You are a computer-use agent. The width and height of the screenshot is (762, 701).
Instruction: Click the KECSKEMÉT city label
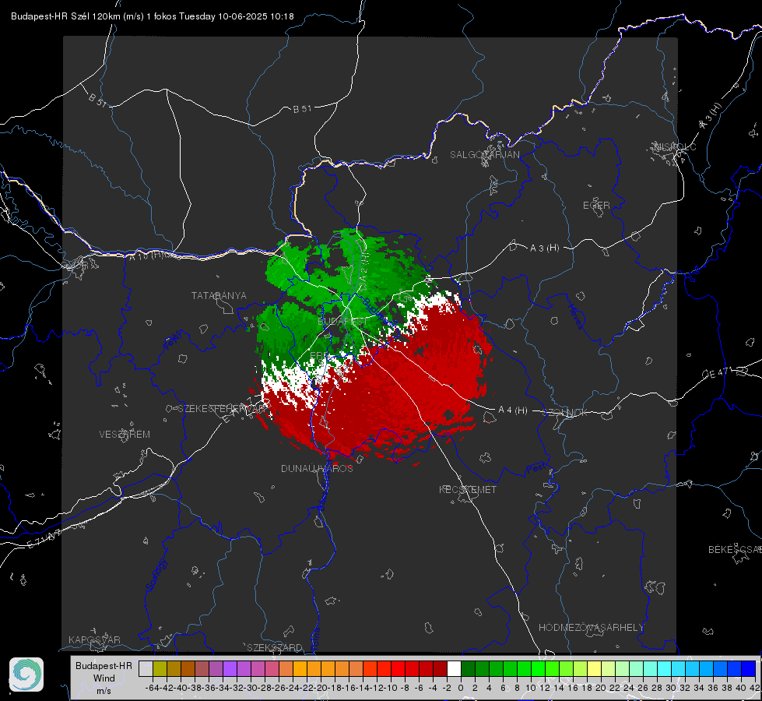coord(468,489)
